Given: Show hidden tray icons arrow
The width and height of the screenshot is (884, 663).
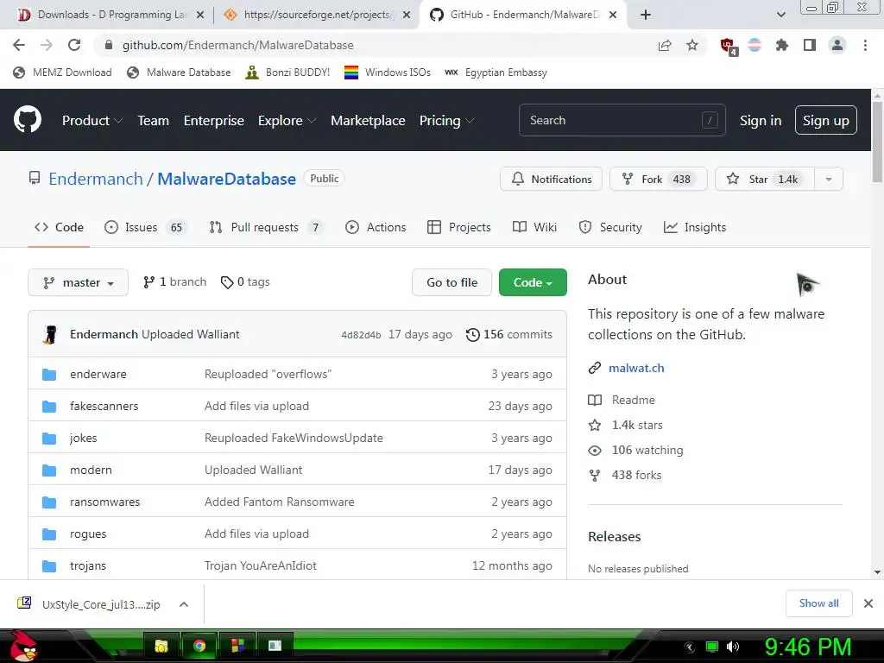Looking at the screenshot, I should (x=690, y=647).
